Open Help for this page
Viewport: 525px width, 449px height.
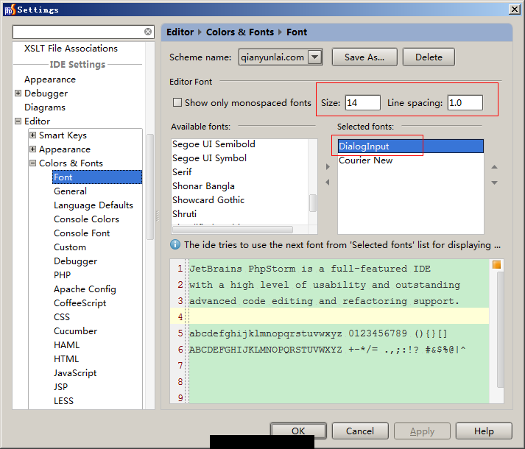pos(484,431)
